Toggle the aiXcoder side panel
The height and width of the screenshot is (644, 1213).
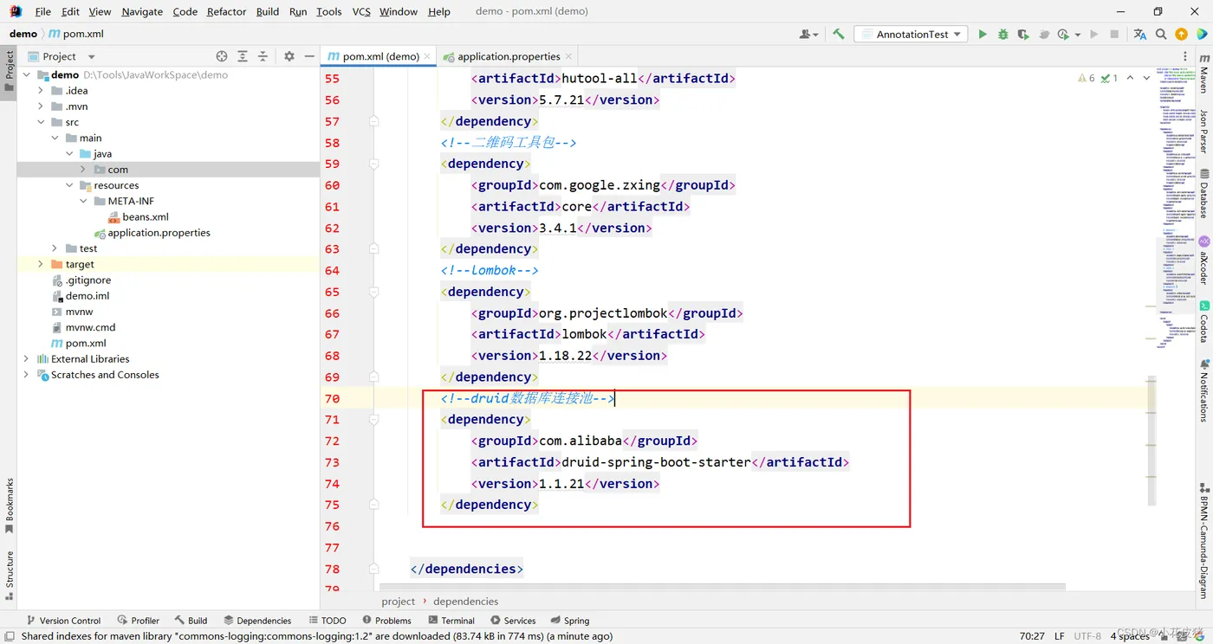point(1203,260)
